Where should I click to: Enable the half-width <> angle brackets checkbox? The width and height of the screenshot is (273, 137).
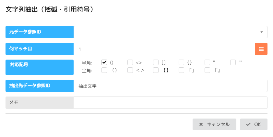[x=130, y=62]
